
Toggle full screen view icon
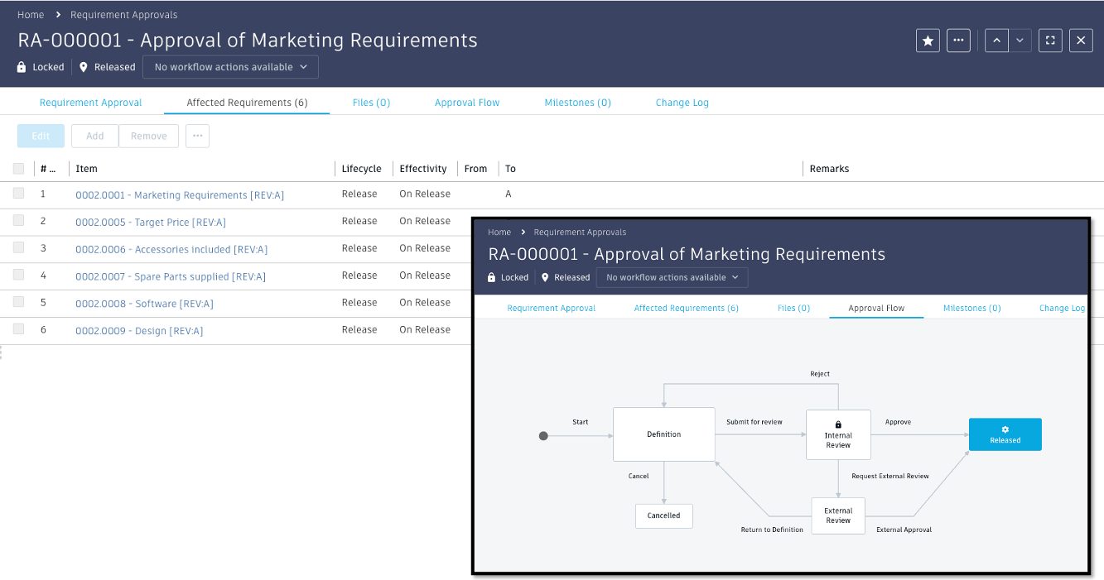tap(1050, 41)
